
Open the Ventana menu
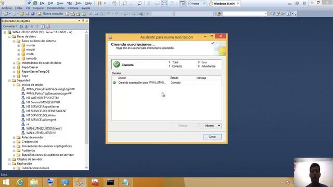73,8
